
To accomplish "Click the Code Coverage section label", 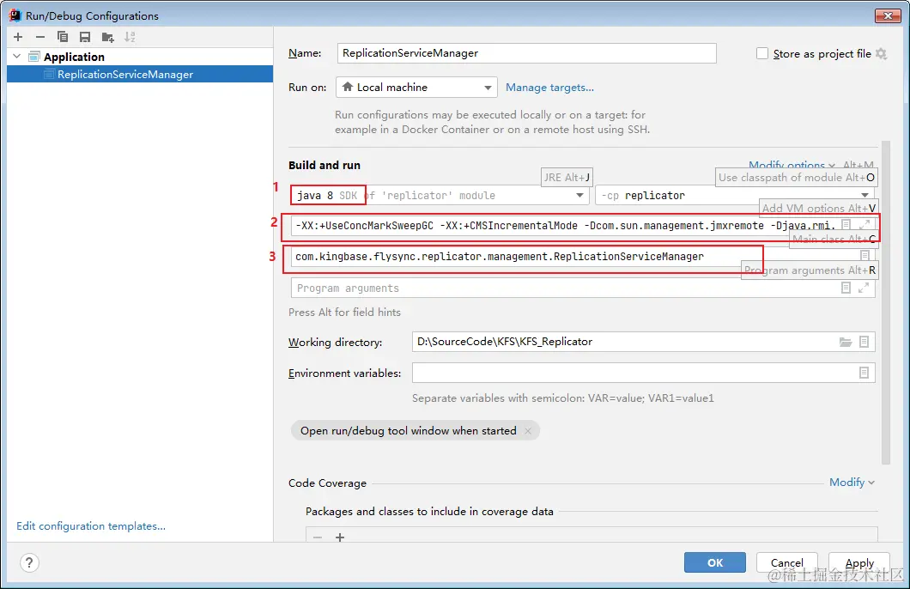I will coord(327,483).
